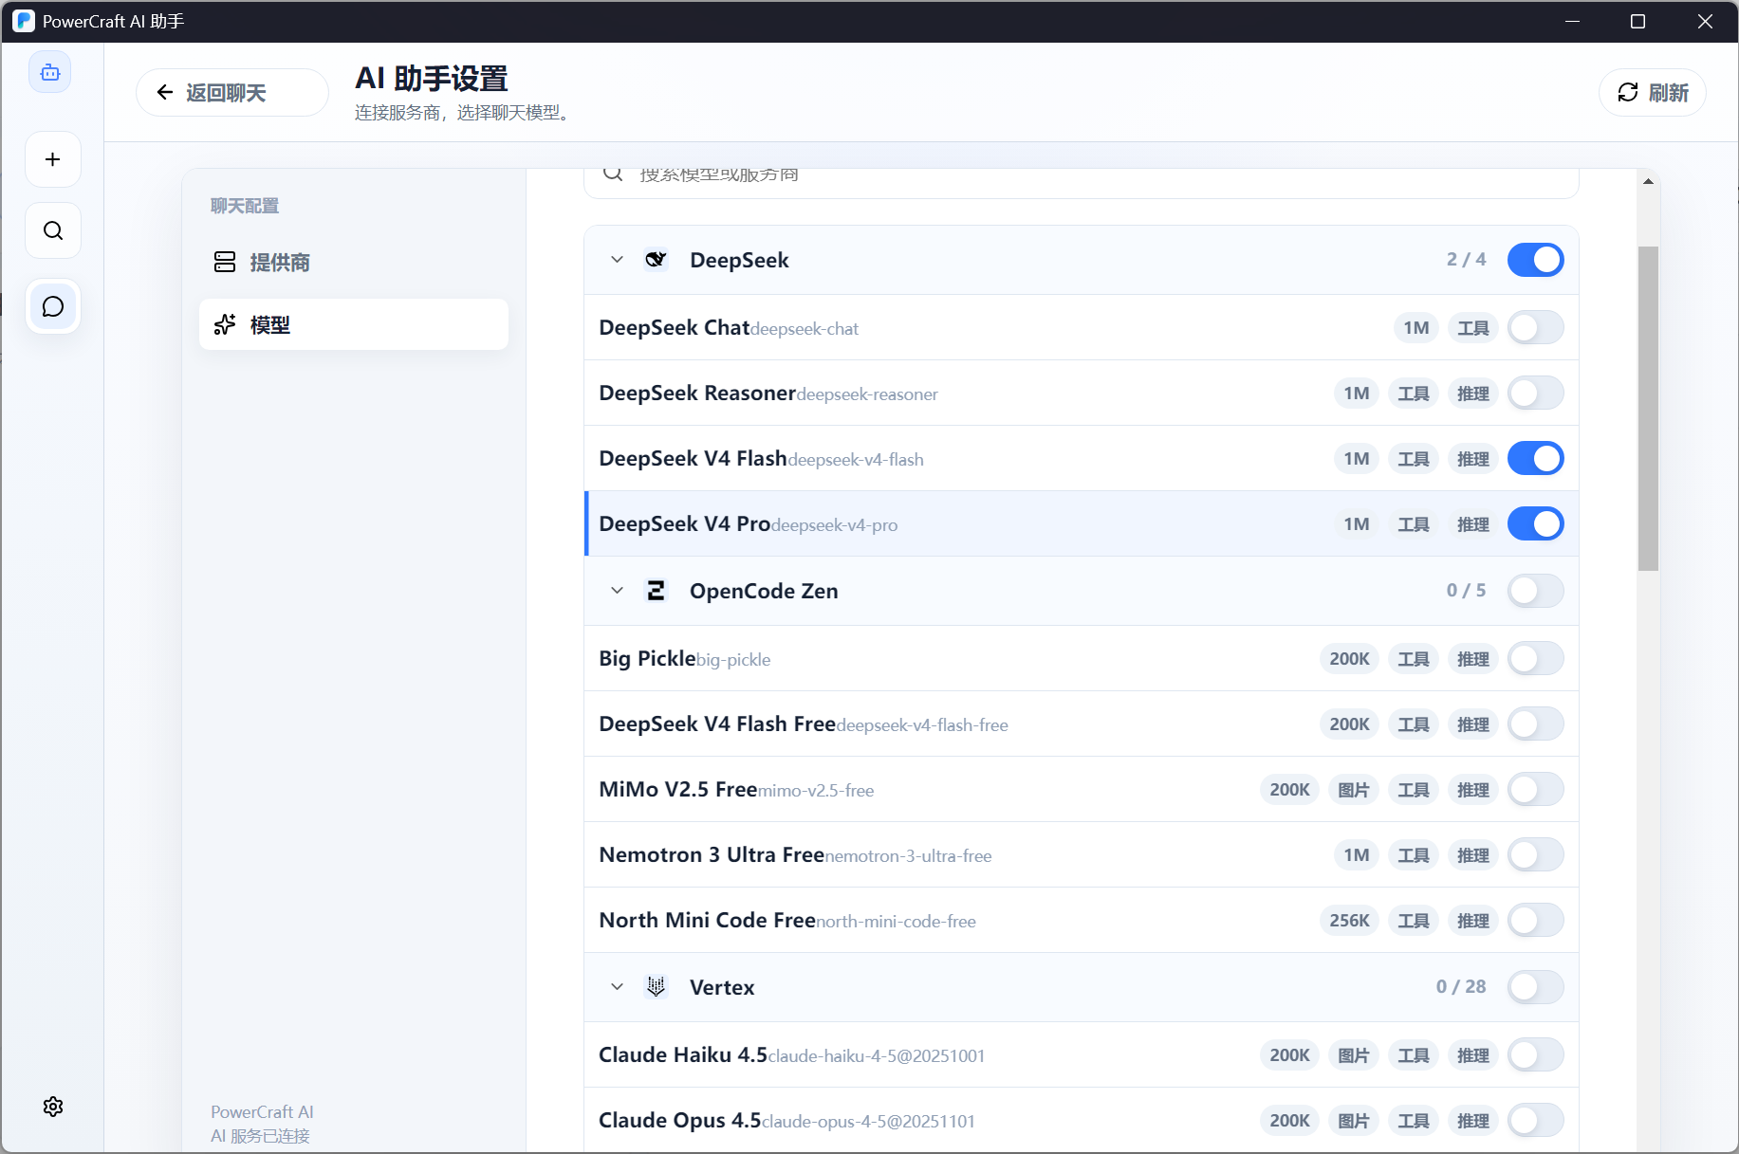This screenshot has width=1739, height=1154.
Task: Select the DeepSeek V4 Pro row name
Action: pyautogui.click(x=684, y=524)
